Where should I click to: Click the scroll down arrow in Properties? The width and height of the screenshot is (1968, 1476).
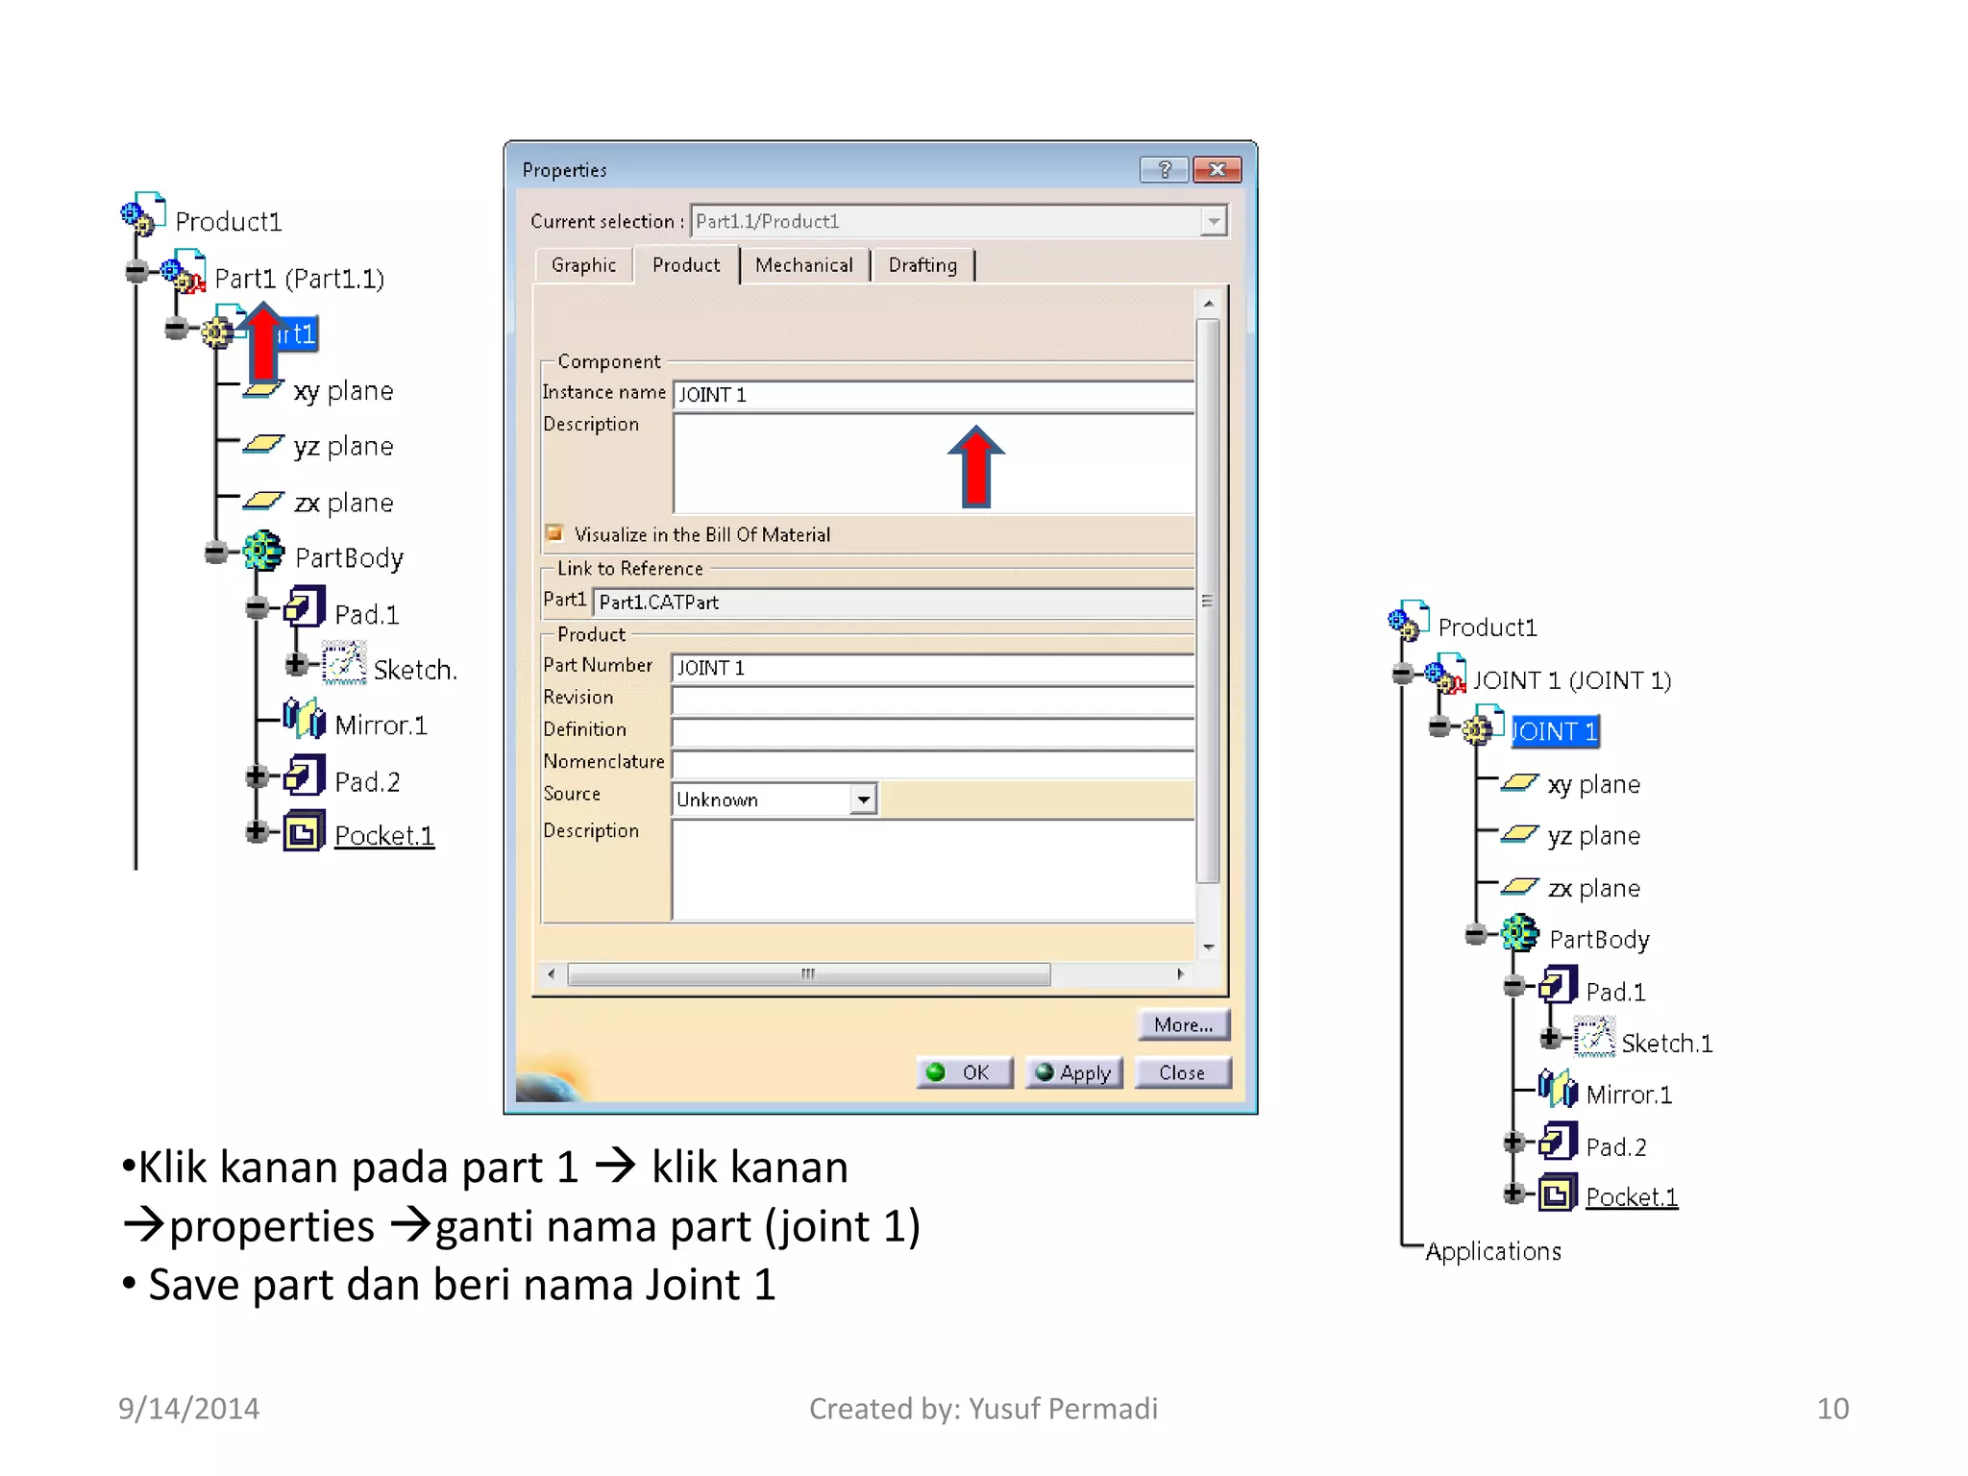pos(1209,947)
